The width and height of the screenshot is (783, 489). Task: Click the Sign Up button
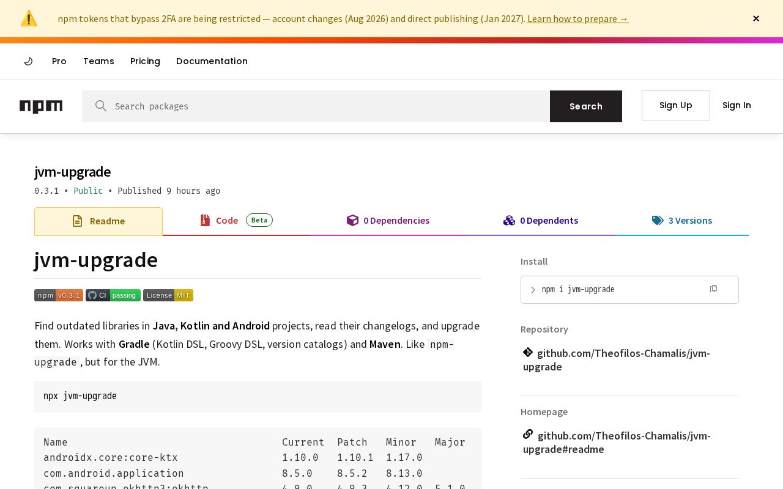coord(676,105)
